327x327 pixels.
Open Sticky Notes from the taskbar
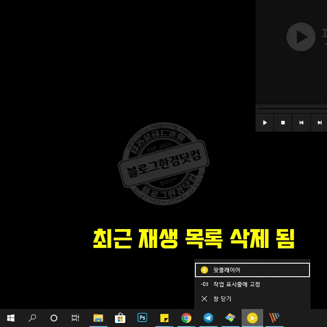[x=164, y=318]
